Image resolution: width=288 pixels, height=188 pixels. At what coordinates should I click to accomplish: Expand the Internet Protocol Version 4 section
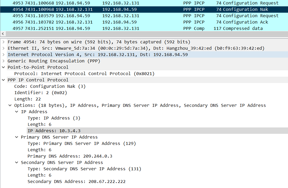click(3, 54)
